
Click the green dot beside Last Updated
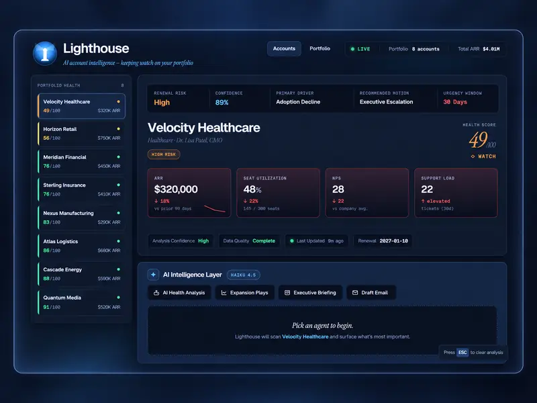tap(292, 241)
